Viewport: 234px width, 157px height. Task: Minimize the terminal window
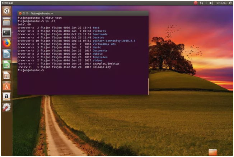[24, 13]
